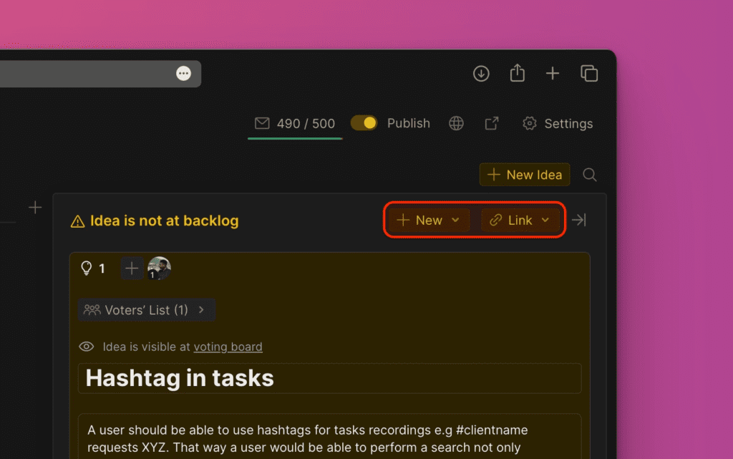Click the New Idea button
The height and width of the screenshot is (459, 733).
point(525,174)
